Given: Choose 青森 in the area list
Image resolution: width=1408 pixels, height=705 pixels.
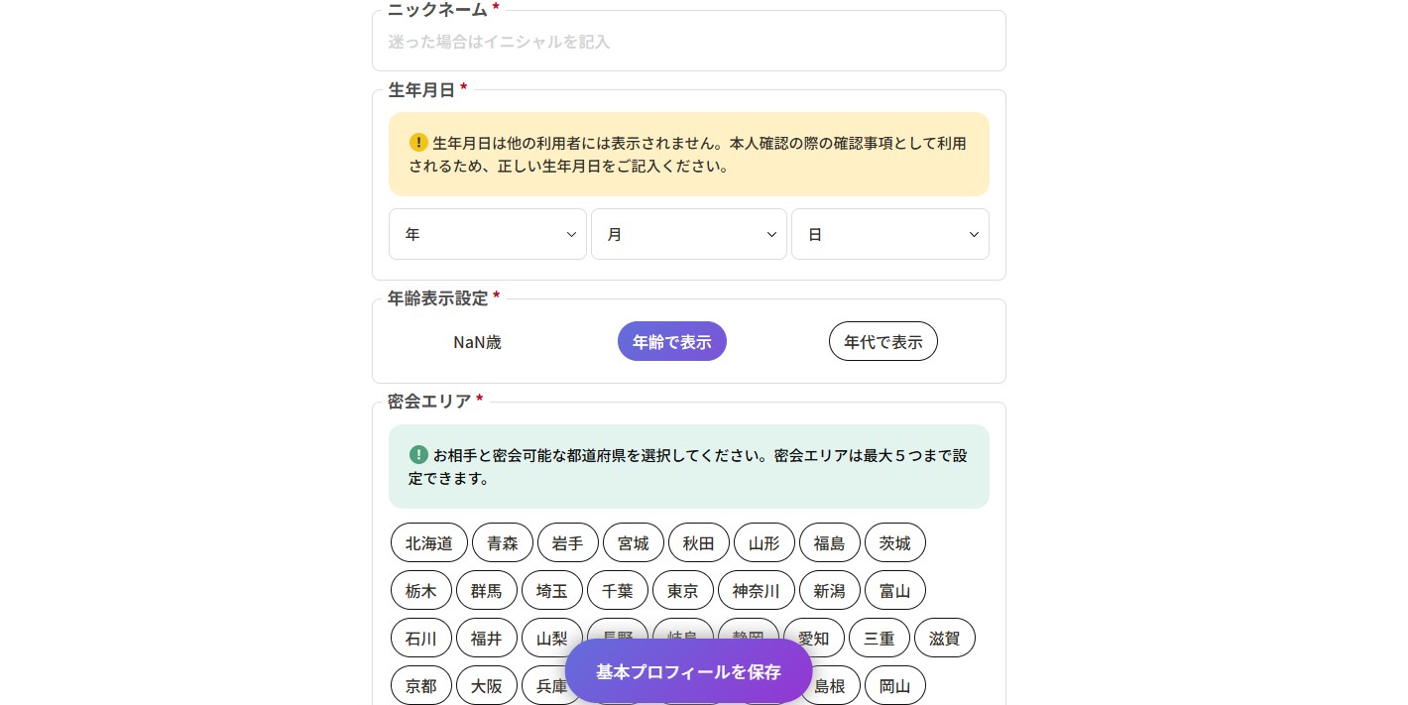Looking at the screenshot, I should (x=503, y=542).
